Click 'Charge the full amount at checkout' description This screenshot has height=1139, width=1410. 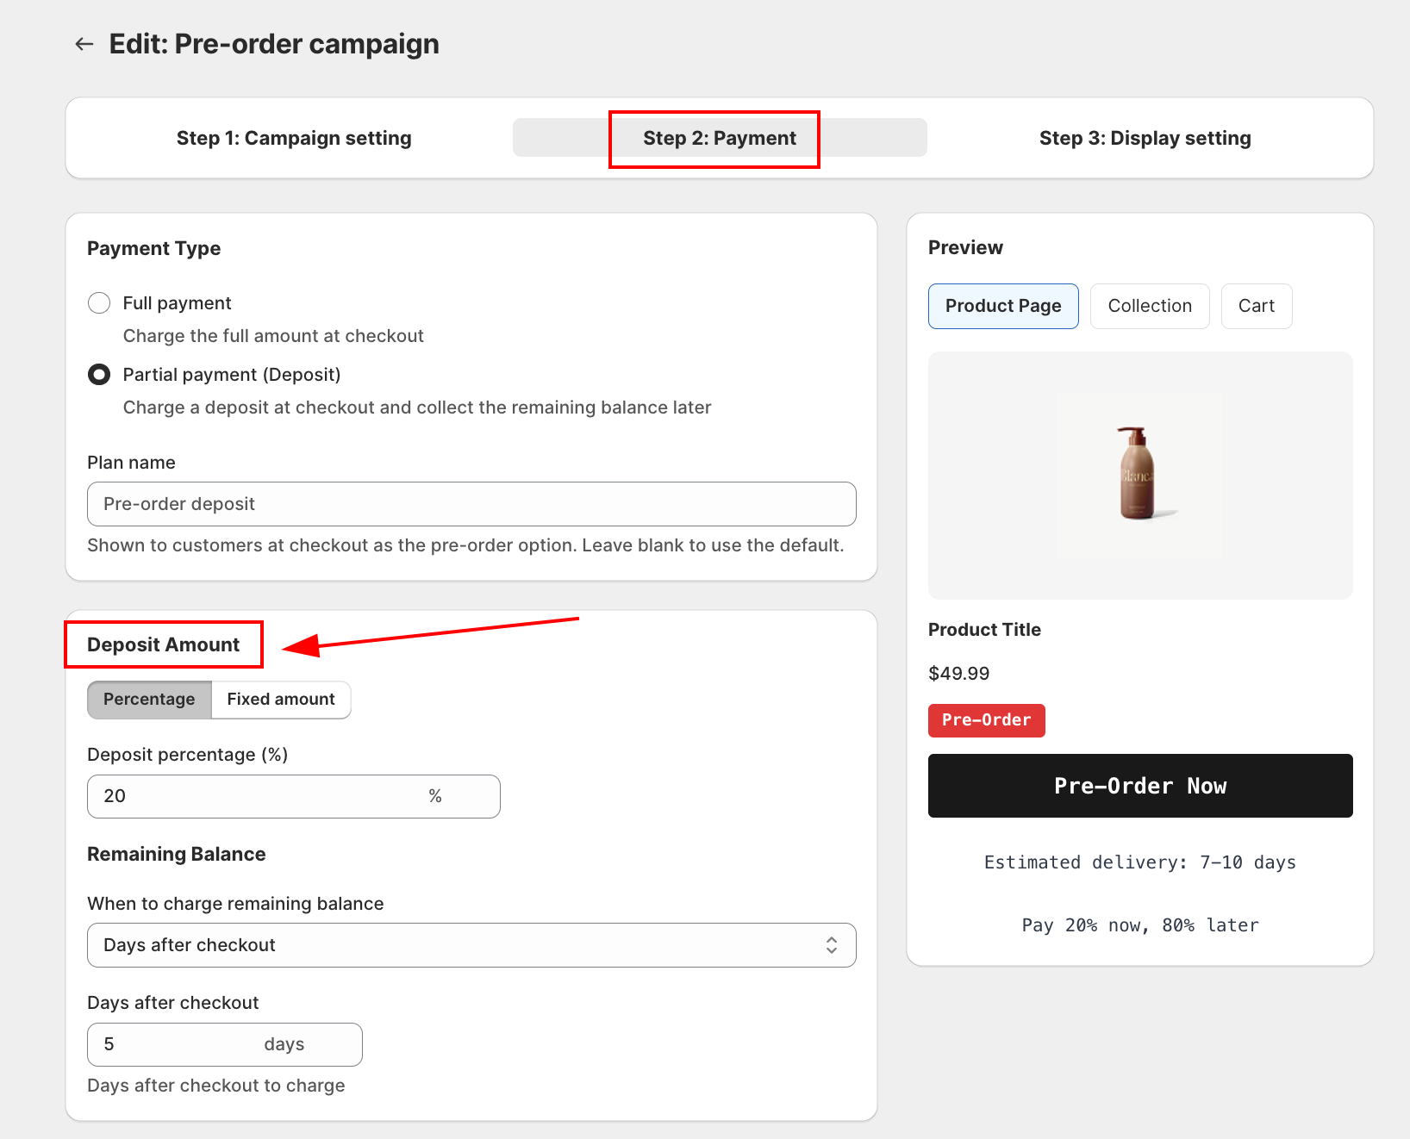click(273, 336)
